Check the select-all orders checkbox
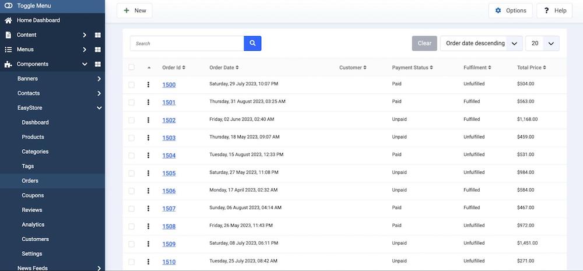Viewport: 583px width, 271px height. [x=131, y=68]
